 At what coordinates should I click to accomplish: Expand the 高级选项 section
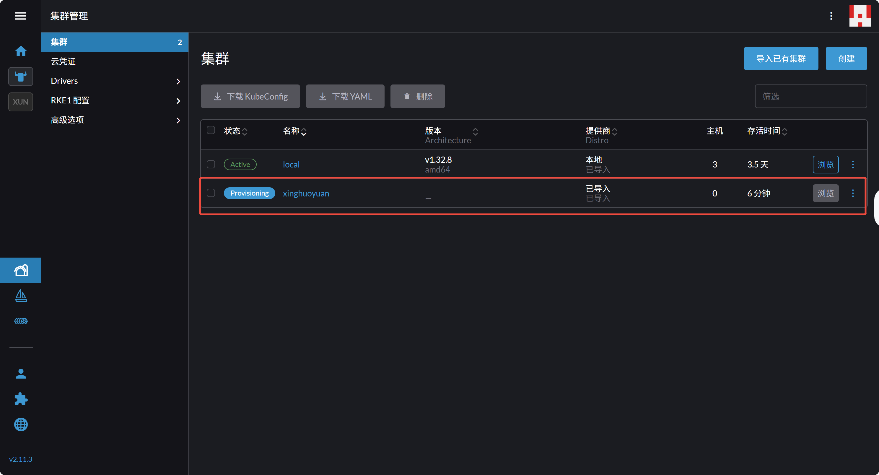tap(115, 120)
